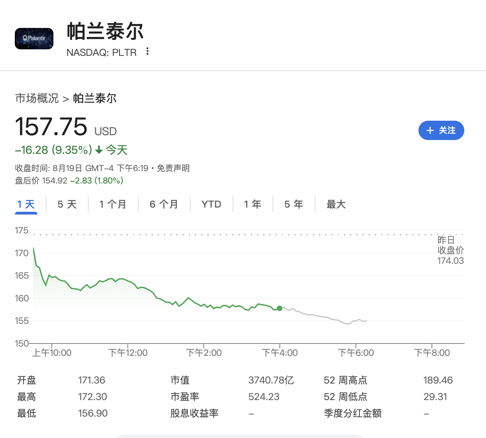Image resolution: width=486 pixels, height=438 pixels.
Task: Switch to the 5 天 range tab
Action: (67, 205)
